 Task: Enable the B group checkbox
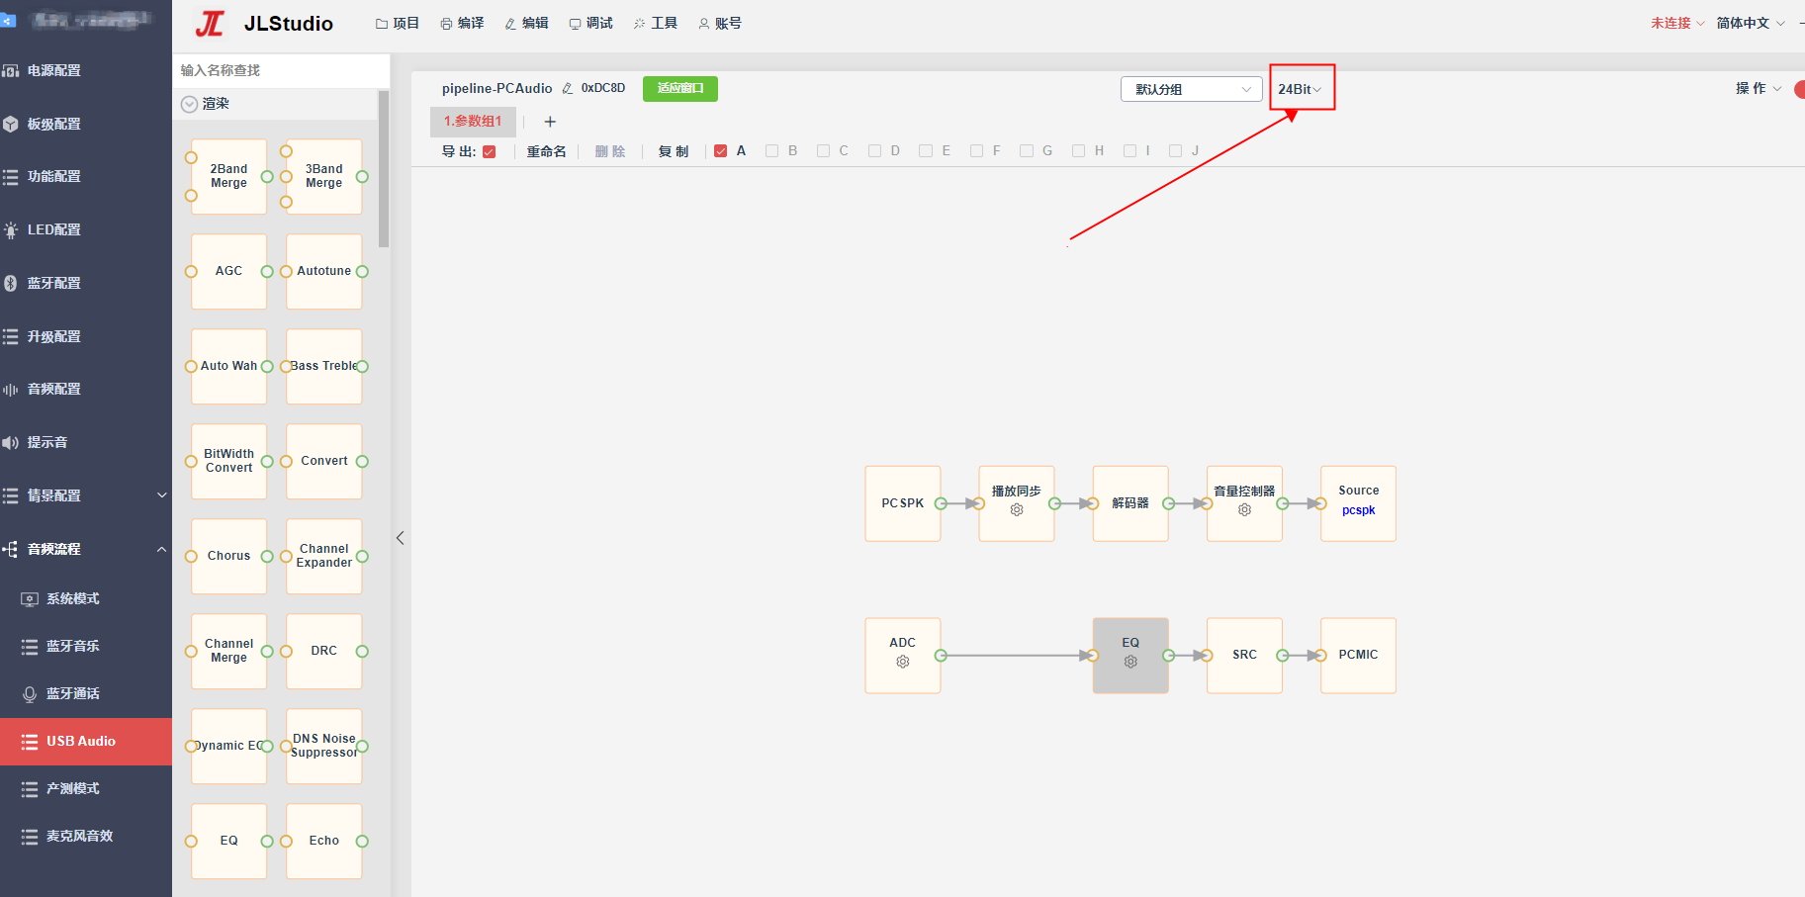tap(772, 151)
